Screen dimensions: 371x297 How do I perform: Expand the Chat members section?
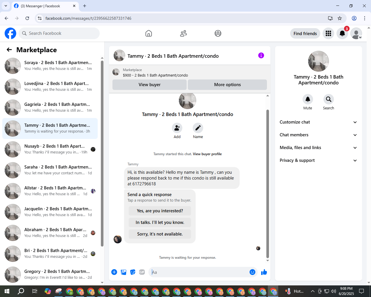click(x=318, y=135)
